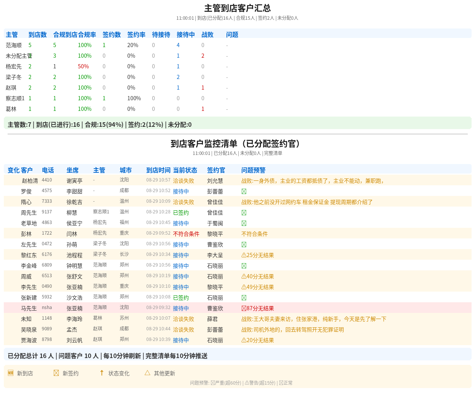Click the green normal icon in 周先生's row
Screen dimensions: 475x404
tap(244, 213)
